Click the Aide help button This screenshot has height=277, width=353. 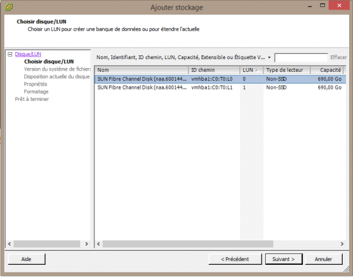(x=26, y=259)
